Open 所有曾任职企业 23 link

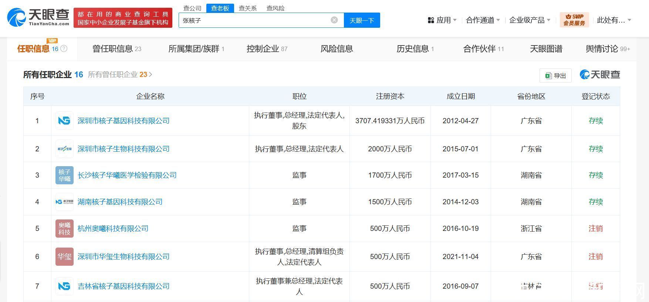(120, 74)
